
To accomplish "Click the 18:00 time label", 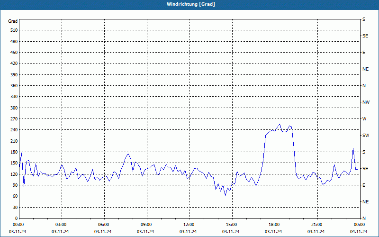I will tap(275, 225).
